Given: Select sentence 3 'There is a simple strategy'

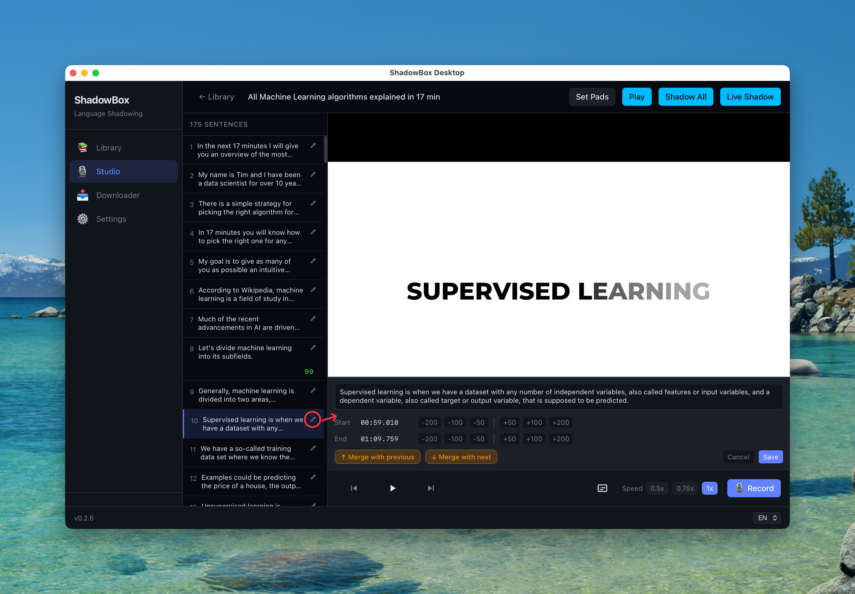Looking at the screenshot, I should coord(253,208).
